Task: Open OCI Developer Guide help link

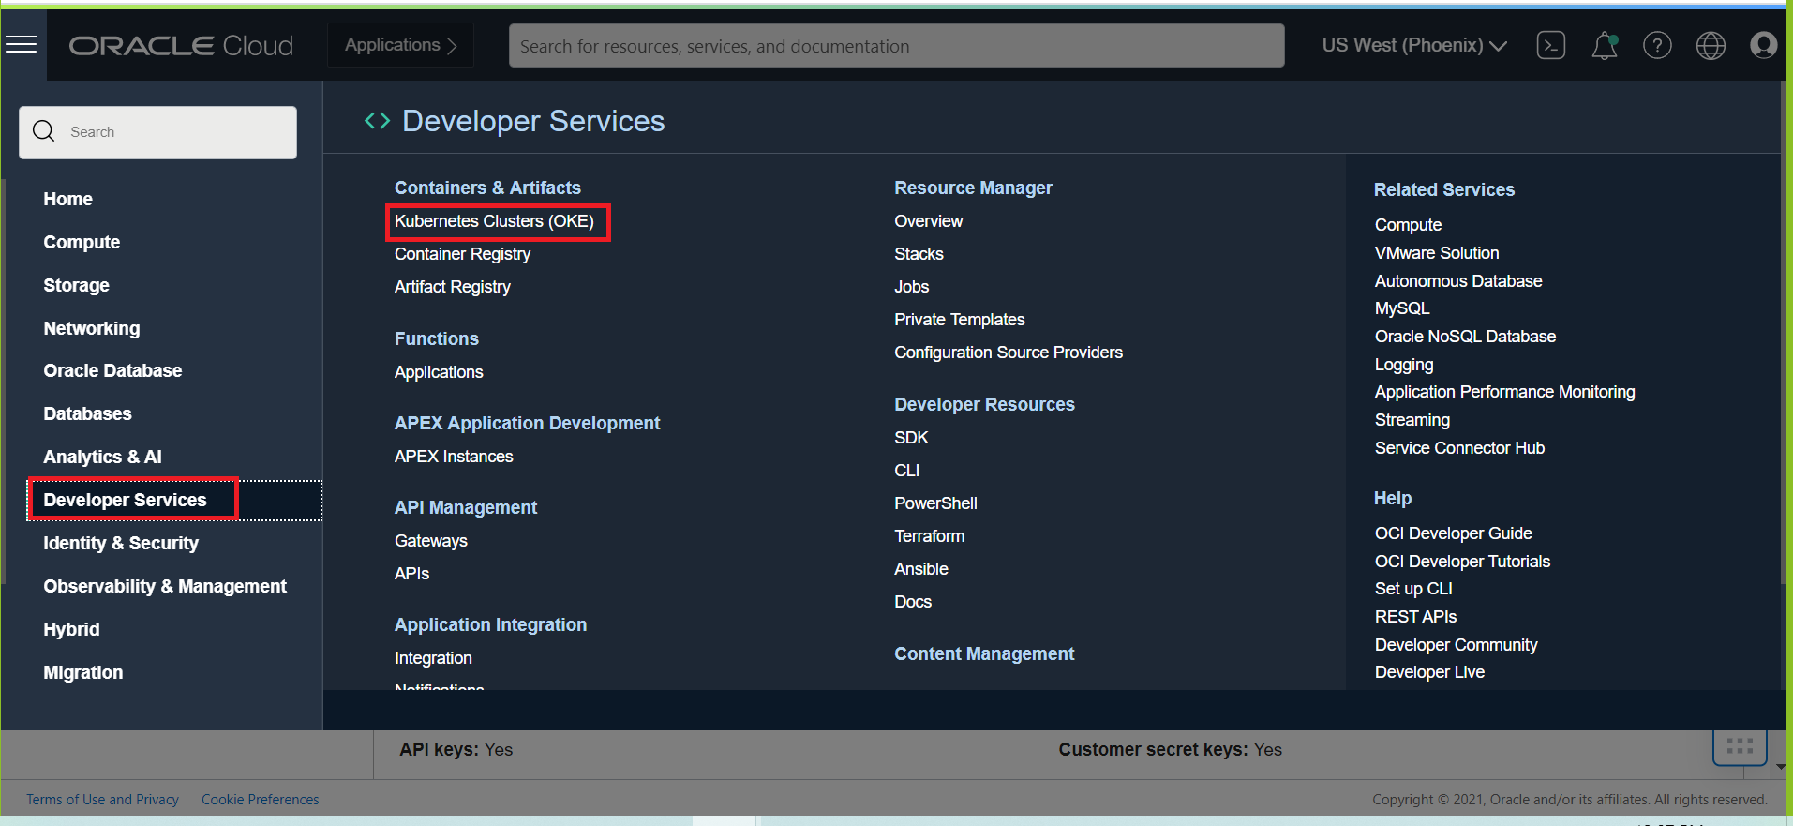Action: pyautogui.click(x=1453, y=533)
